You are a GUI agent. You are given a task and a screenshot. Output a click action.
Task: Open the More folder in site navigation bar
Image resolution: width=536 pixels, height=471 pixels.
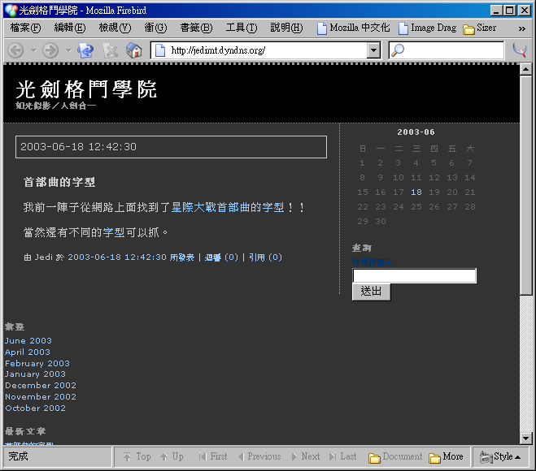point(446,456)
